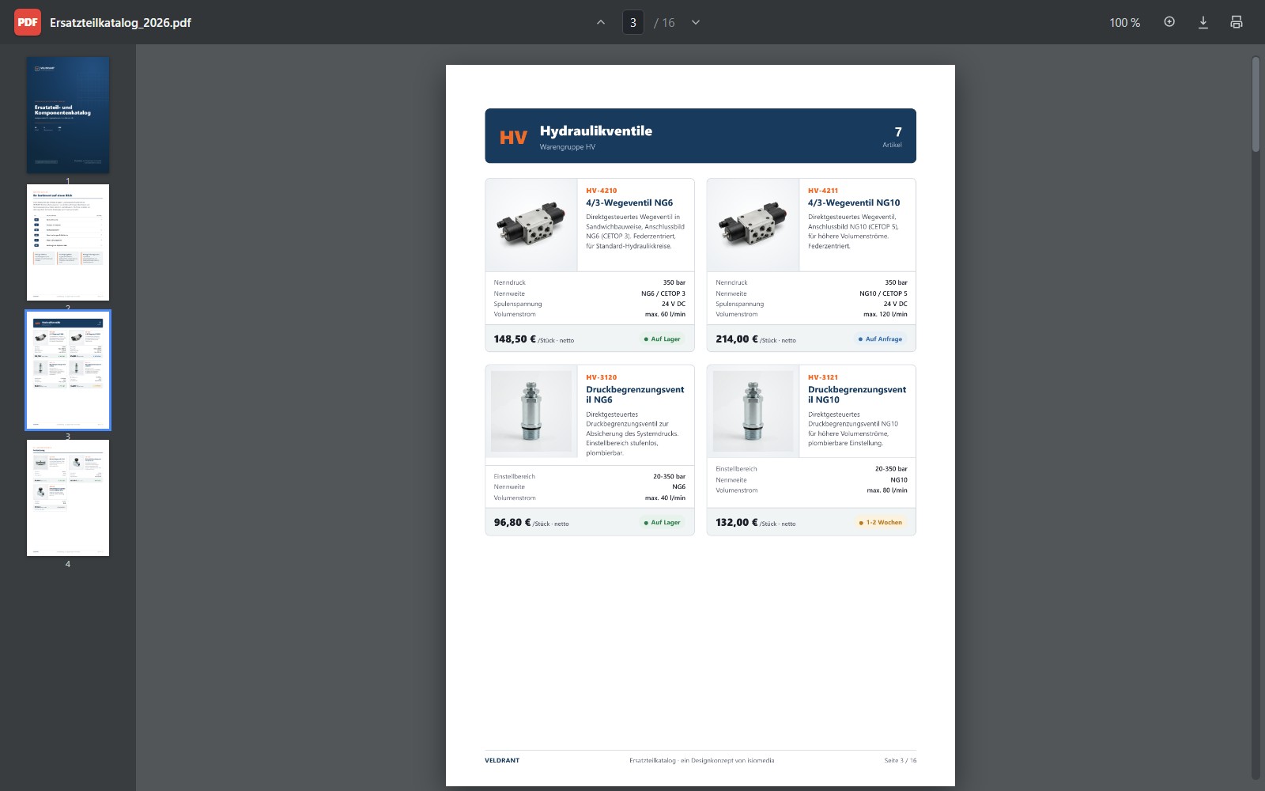Click value max. 60 l/min
Screen dimensions: 1265x791
[665, 314]
